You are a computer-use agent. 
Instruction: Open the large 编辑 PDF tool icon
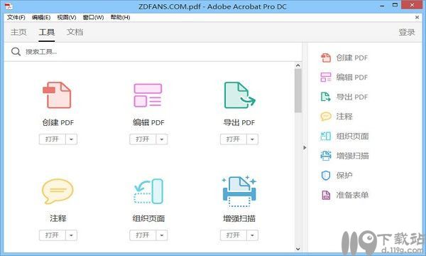point(148,95)
